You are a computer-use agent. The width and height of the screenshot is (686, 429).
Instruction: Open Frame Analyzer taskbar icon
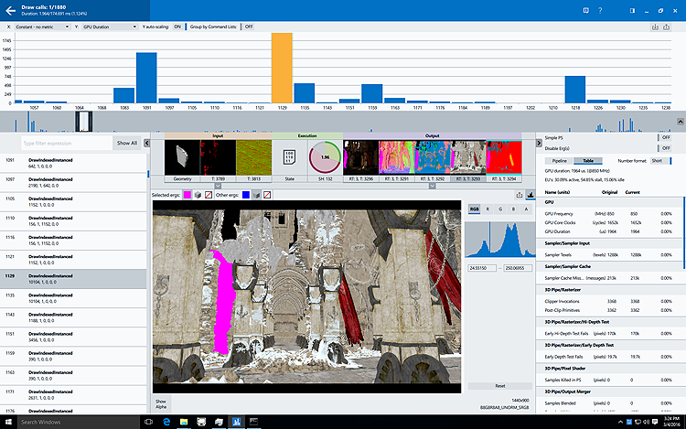[x=236, y=422]
